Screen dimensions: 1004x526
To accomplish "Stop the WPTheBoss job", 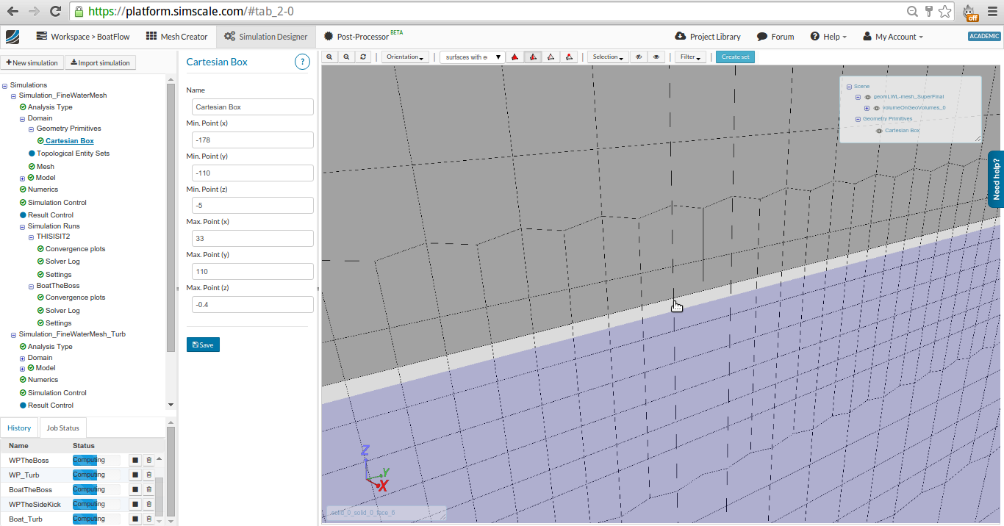I will click(135, 461).
